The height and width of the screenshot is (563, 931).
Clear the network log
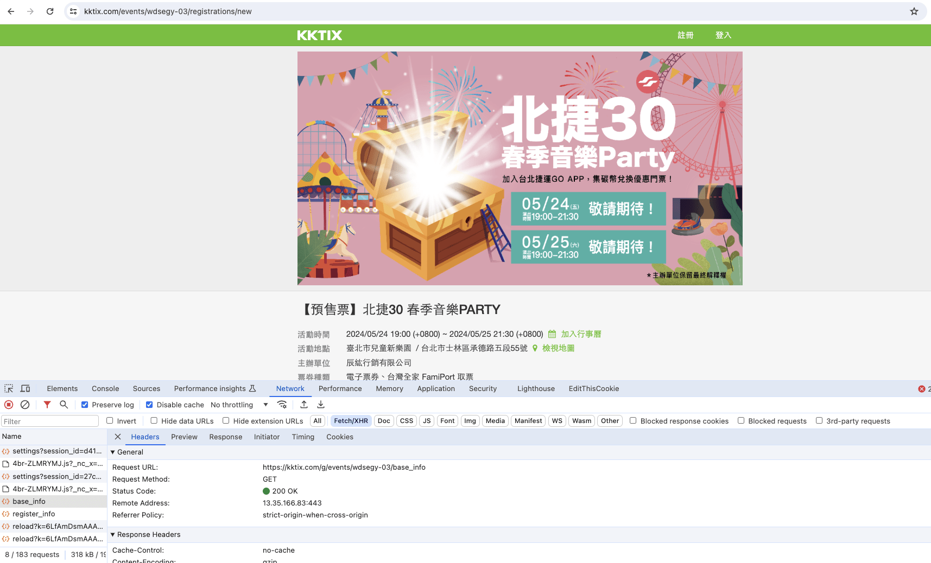25,405
